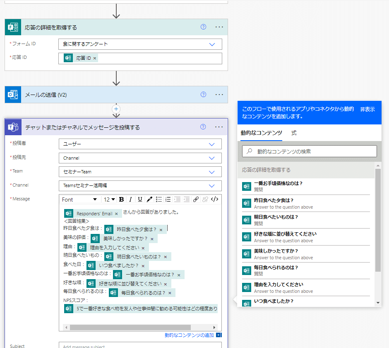Click the 動的なコンテンツの検索 search field
The height and width of the screenshot is (348, 389).
point(310,151)
